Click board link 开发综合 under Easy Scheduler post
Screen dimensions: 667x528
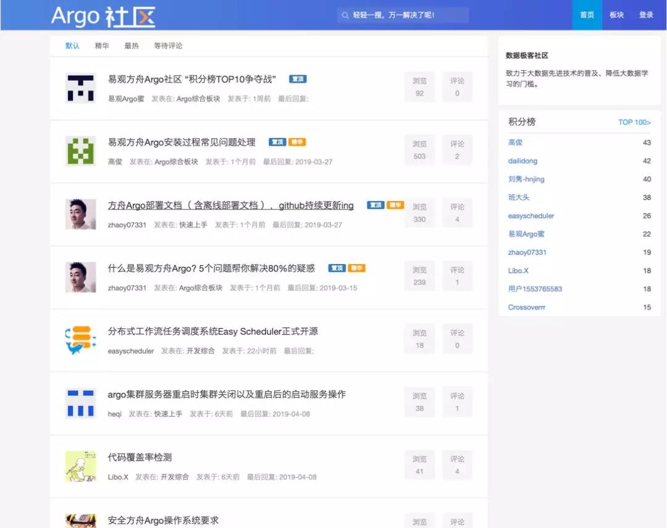200,352
